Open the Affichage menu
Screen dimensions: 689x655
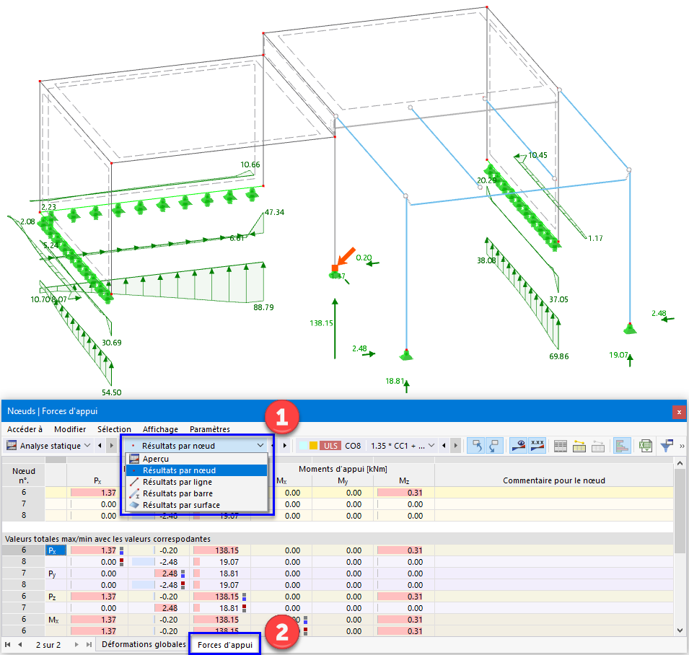[160, 429]
